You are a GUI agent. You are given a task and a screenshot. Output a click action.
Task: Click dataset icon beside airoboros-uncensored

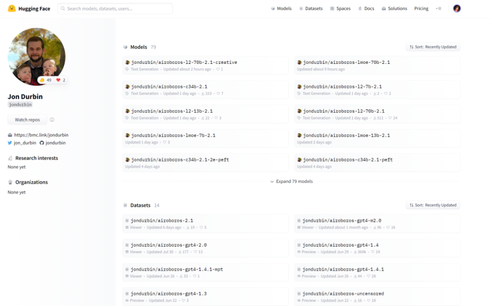coord(299,294)
